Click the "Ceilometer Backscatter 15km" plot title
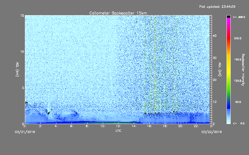 118,13
